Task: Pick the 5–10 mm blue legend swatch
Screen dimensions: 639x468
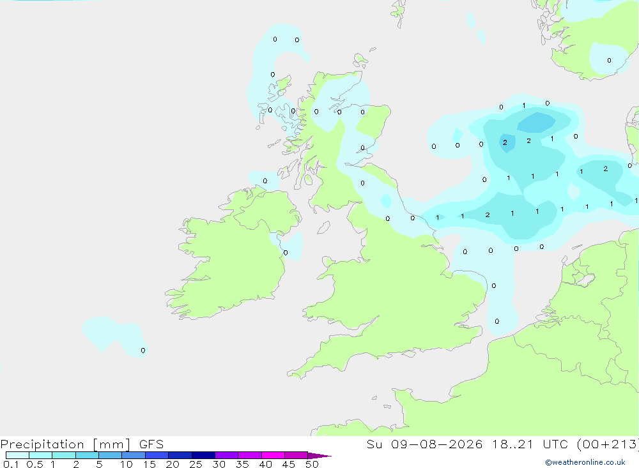Action: tap(111, 455)
